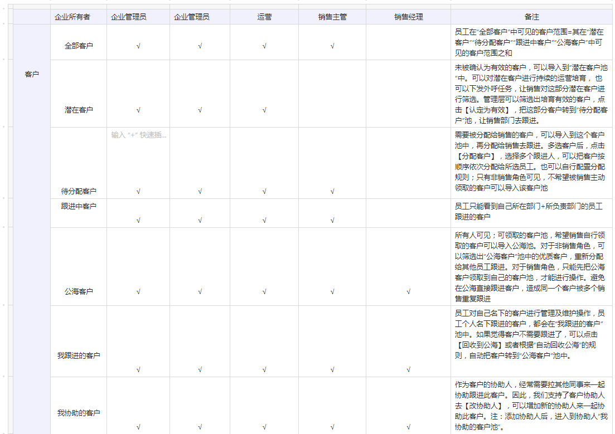The width and height of the screenshot is (615, 434).
Task: Click the 跟进中客户 checkmark under 运营
Action: pos(264,220)
